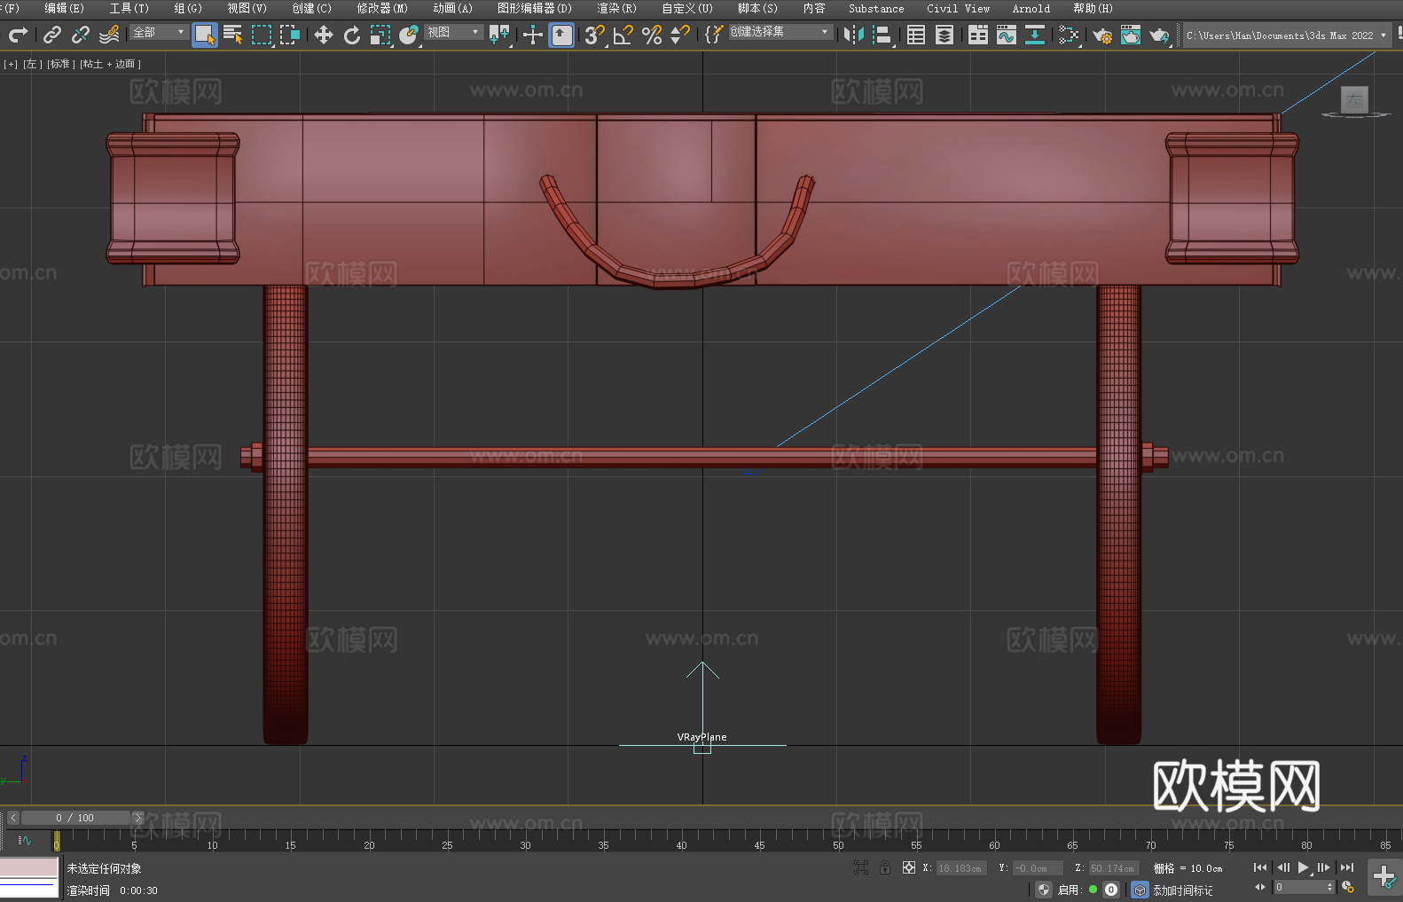Expand the 视图 reference coordinate dropdown
This screenshot has width=1403, height=902.
453,32
